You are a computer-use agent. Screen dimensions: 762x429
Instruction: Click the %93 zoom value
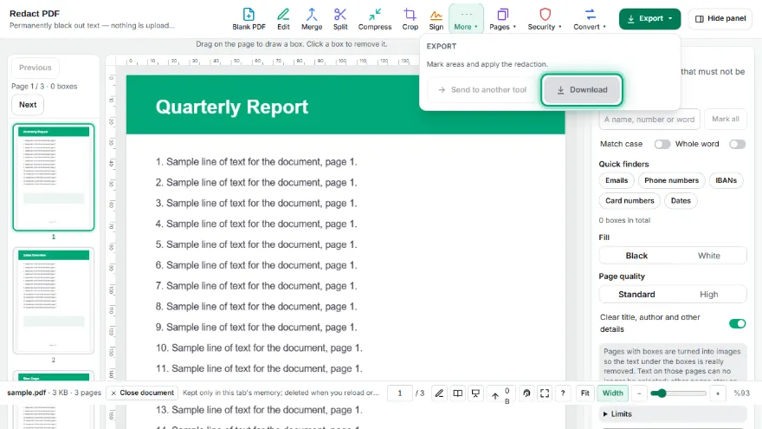[741, 393]
